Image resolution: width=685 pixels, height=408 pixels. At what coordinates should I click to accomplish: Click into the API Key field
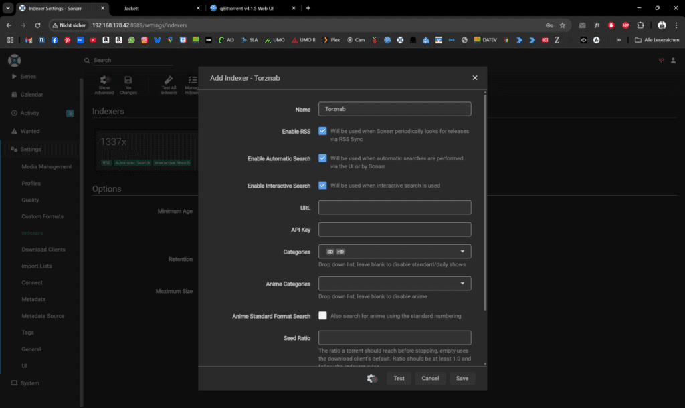click(x=395, y=230)
